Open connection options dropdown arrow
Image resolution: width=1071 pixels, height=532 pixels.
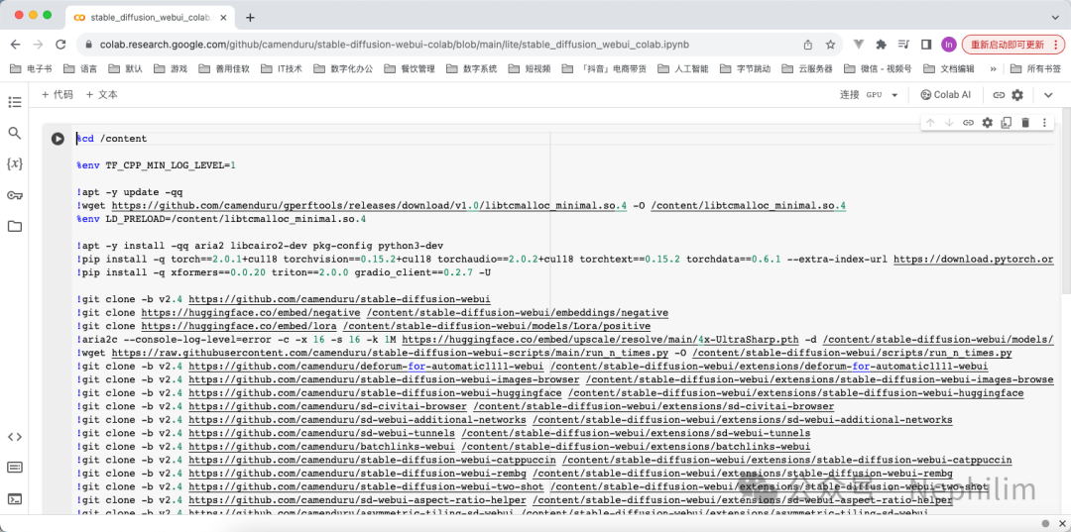pos(894,95)
